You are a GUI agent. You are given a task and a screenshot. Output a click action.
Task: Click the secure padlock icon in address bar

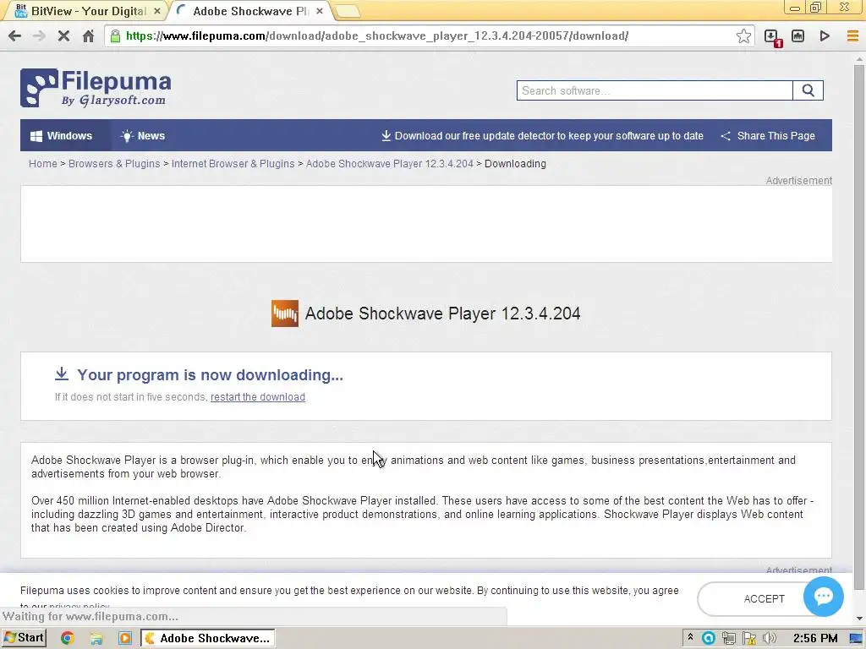click(115, 35)
